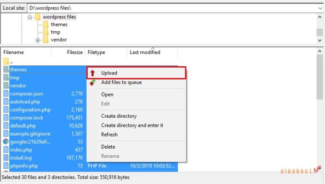Screen dimensions: 325x184
Task: Click the red Upload arrow icon
Action: point(92,73)
